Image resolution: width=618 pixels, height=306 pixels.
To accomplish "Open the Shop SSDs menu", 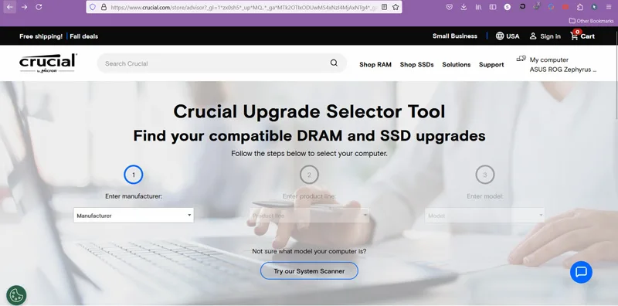I will (x=416, y=65).
